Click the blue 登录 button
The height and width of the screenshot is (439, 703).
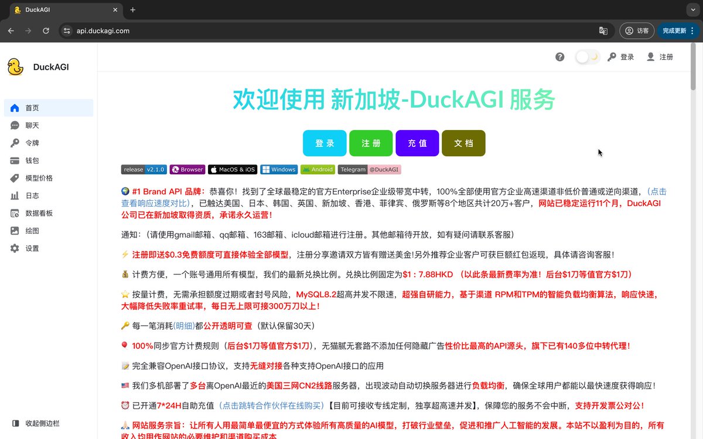(325, 143)
